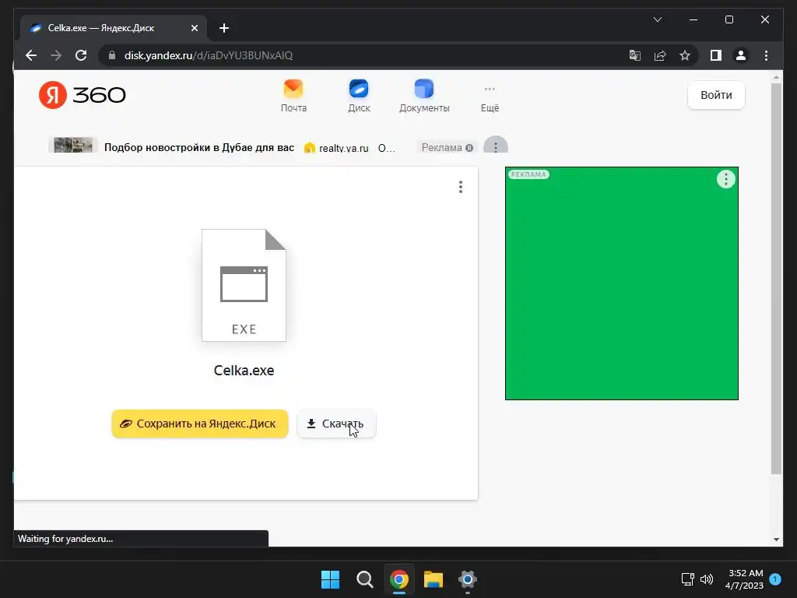Go back in browser history
Screen dimensions: 797x598
click(31, 55)
